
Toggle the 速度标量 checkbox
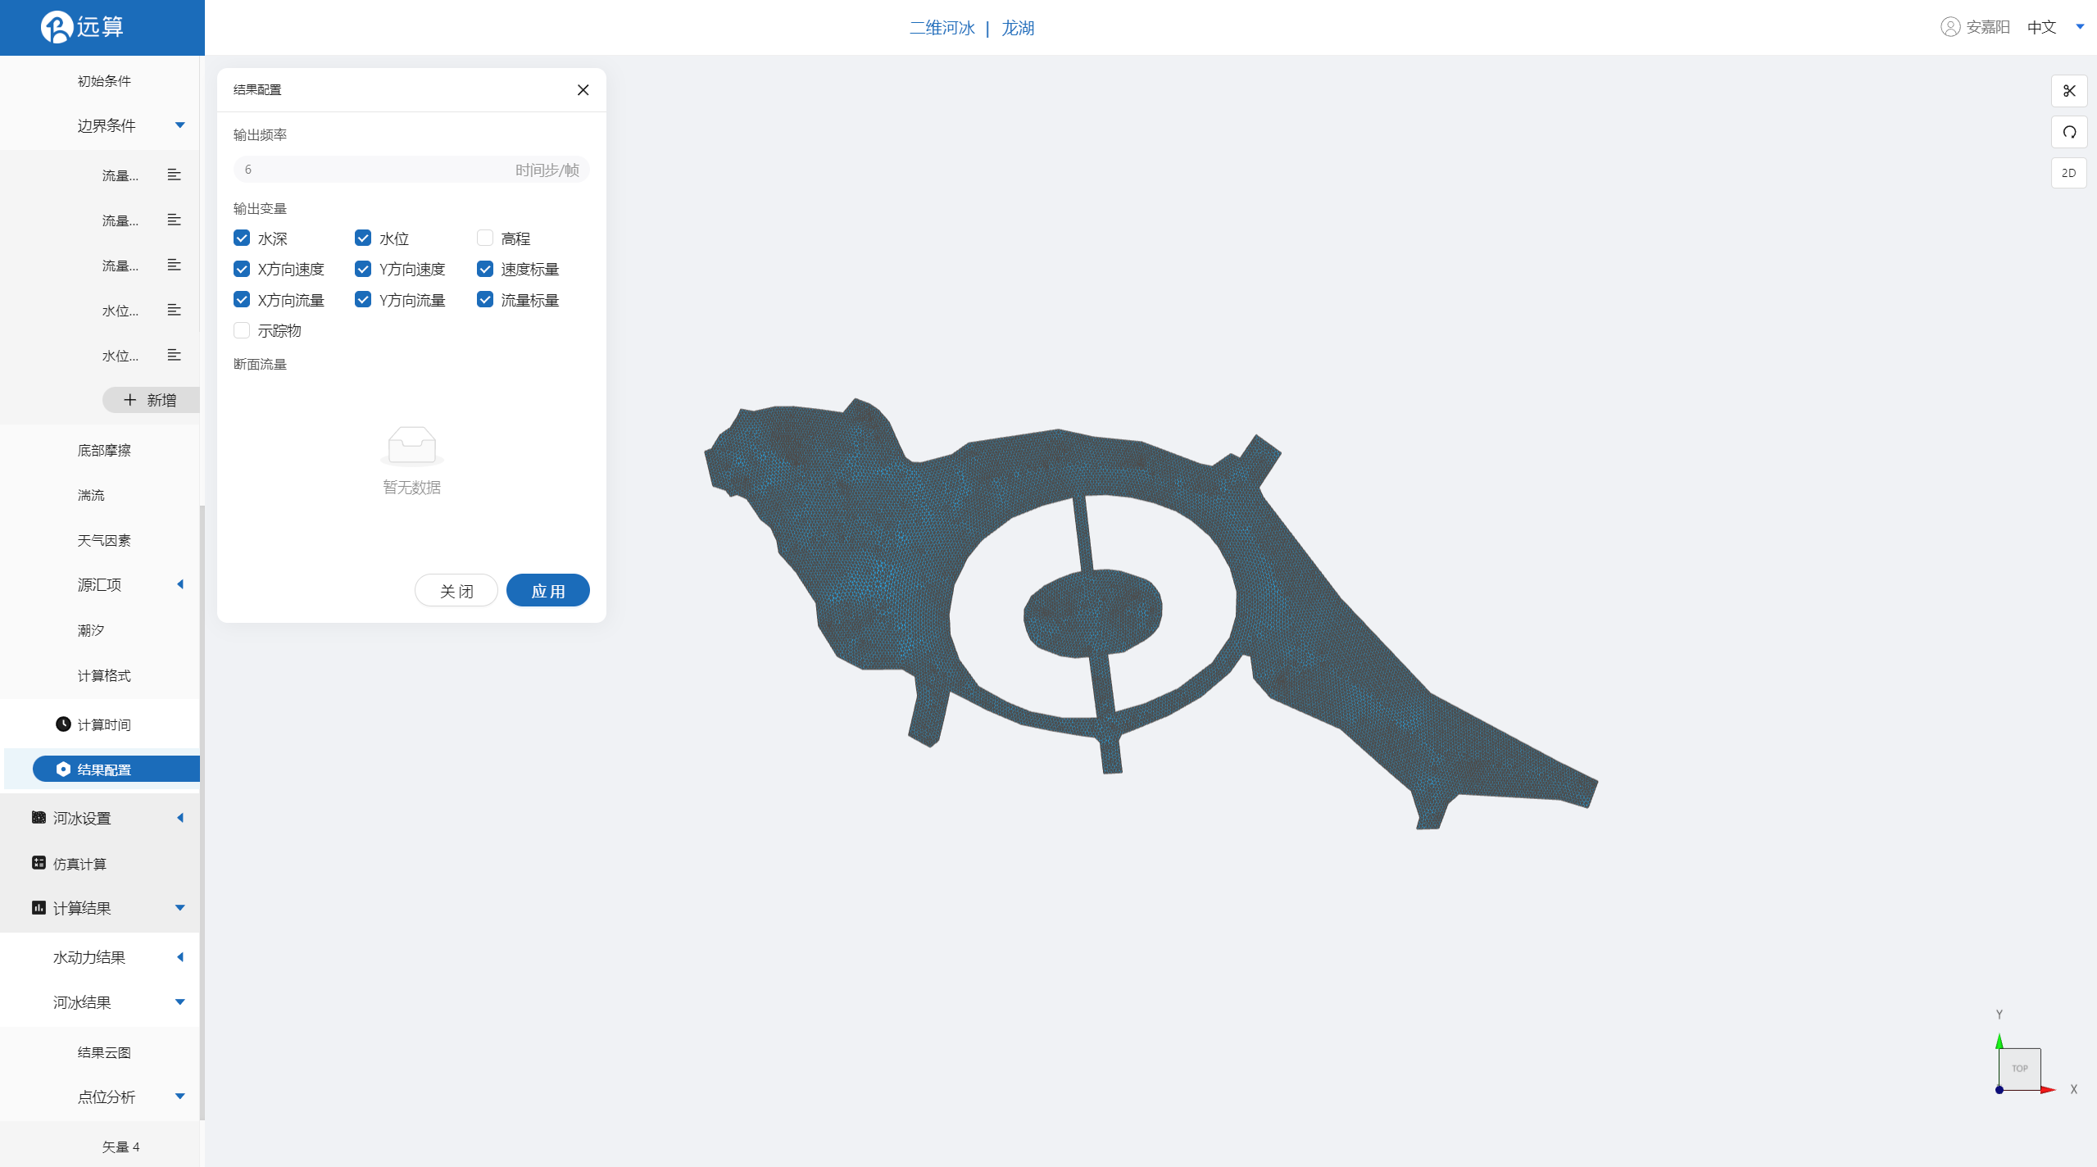(x=485, y=269)
